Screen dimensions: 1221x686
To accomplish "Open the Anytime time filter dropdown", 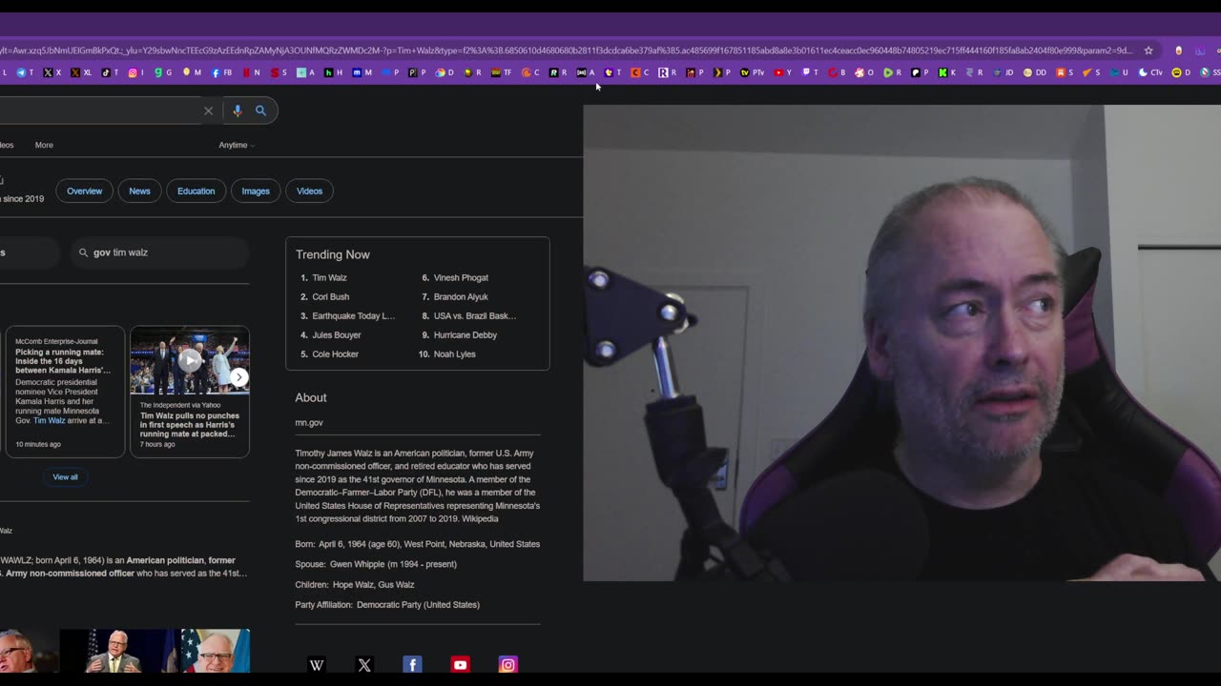I will [237, 145].
